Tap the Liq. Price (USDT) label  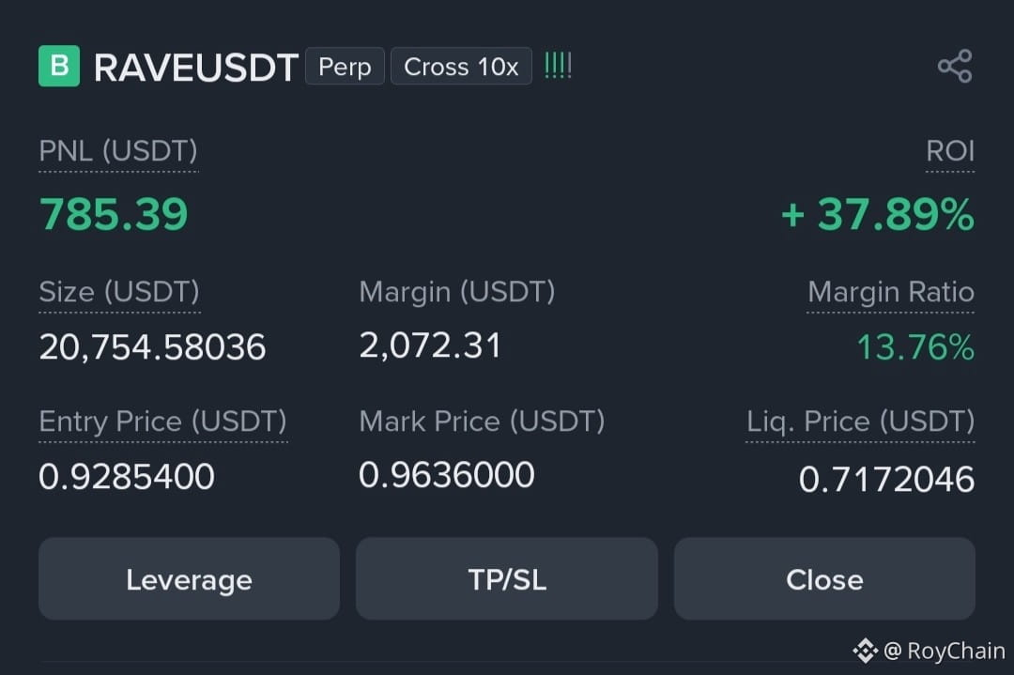click(x=860, y=421)
